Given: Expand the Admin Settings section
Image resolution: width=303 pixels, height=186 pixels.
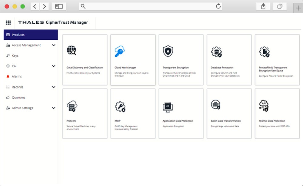Looking at the screenshot, I should click(30, 108).
